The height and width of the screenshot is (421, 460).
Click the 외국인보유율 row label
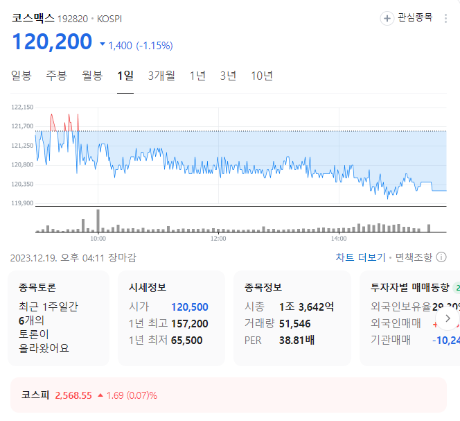pos(401,307)
